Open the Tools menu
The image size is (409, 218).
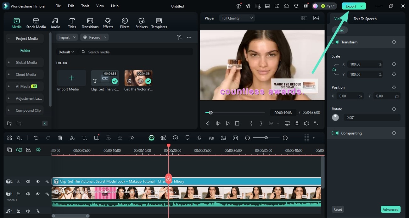(85, 6)
